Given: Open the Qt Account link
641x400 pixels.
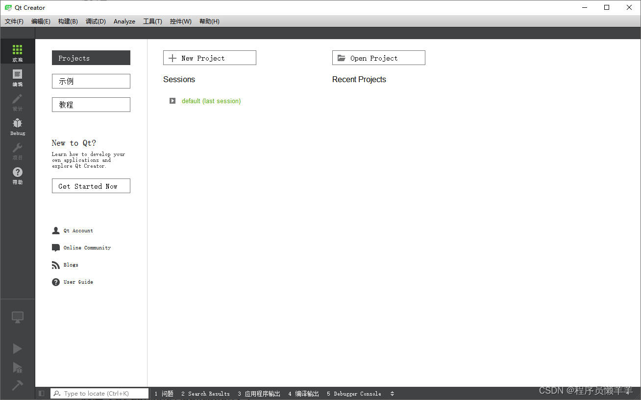Looking at the screenshot, I should (78, 231).
